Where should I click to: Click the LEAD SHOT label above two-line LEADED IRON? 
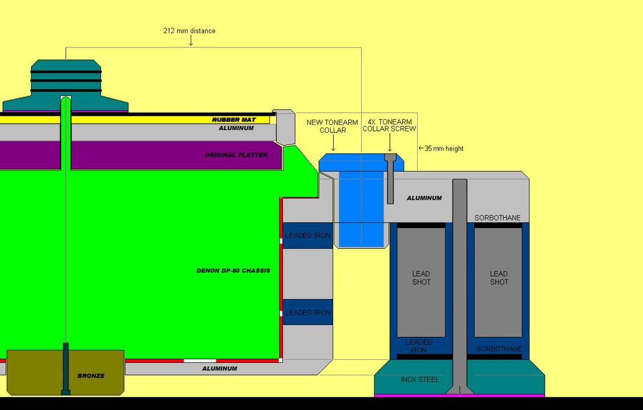(421, 278)
